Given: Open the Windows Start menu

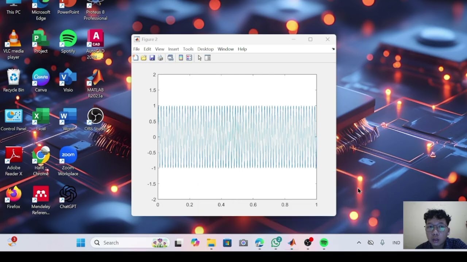Looking at the screenshot, I should (81, 243).
